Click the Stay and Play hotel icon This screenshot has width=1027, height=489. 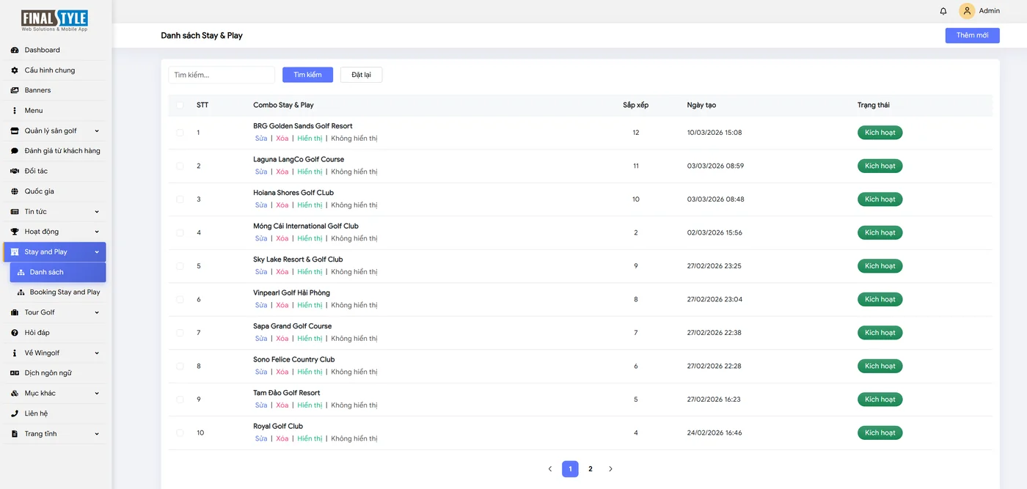(x=15, y=251)
